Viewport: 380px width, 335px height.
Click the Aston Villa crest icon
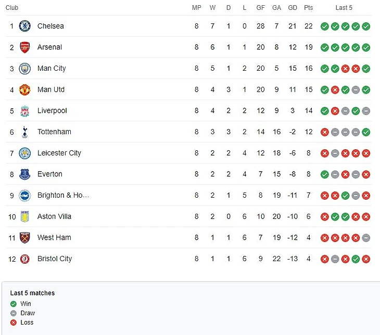coord(24,216)
